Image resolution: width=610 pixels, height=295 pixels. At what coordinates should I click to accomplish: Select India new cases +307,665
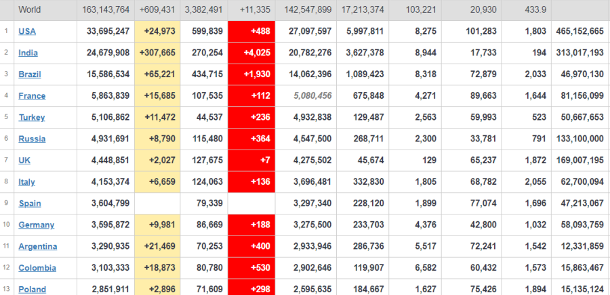(157, 53)
